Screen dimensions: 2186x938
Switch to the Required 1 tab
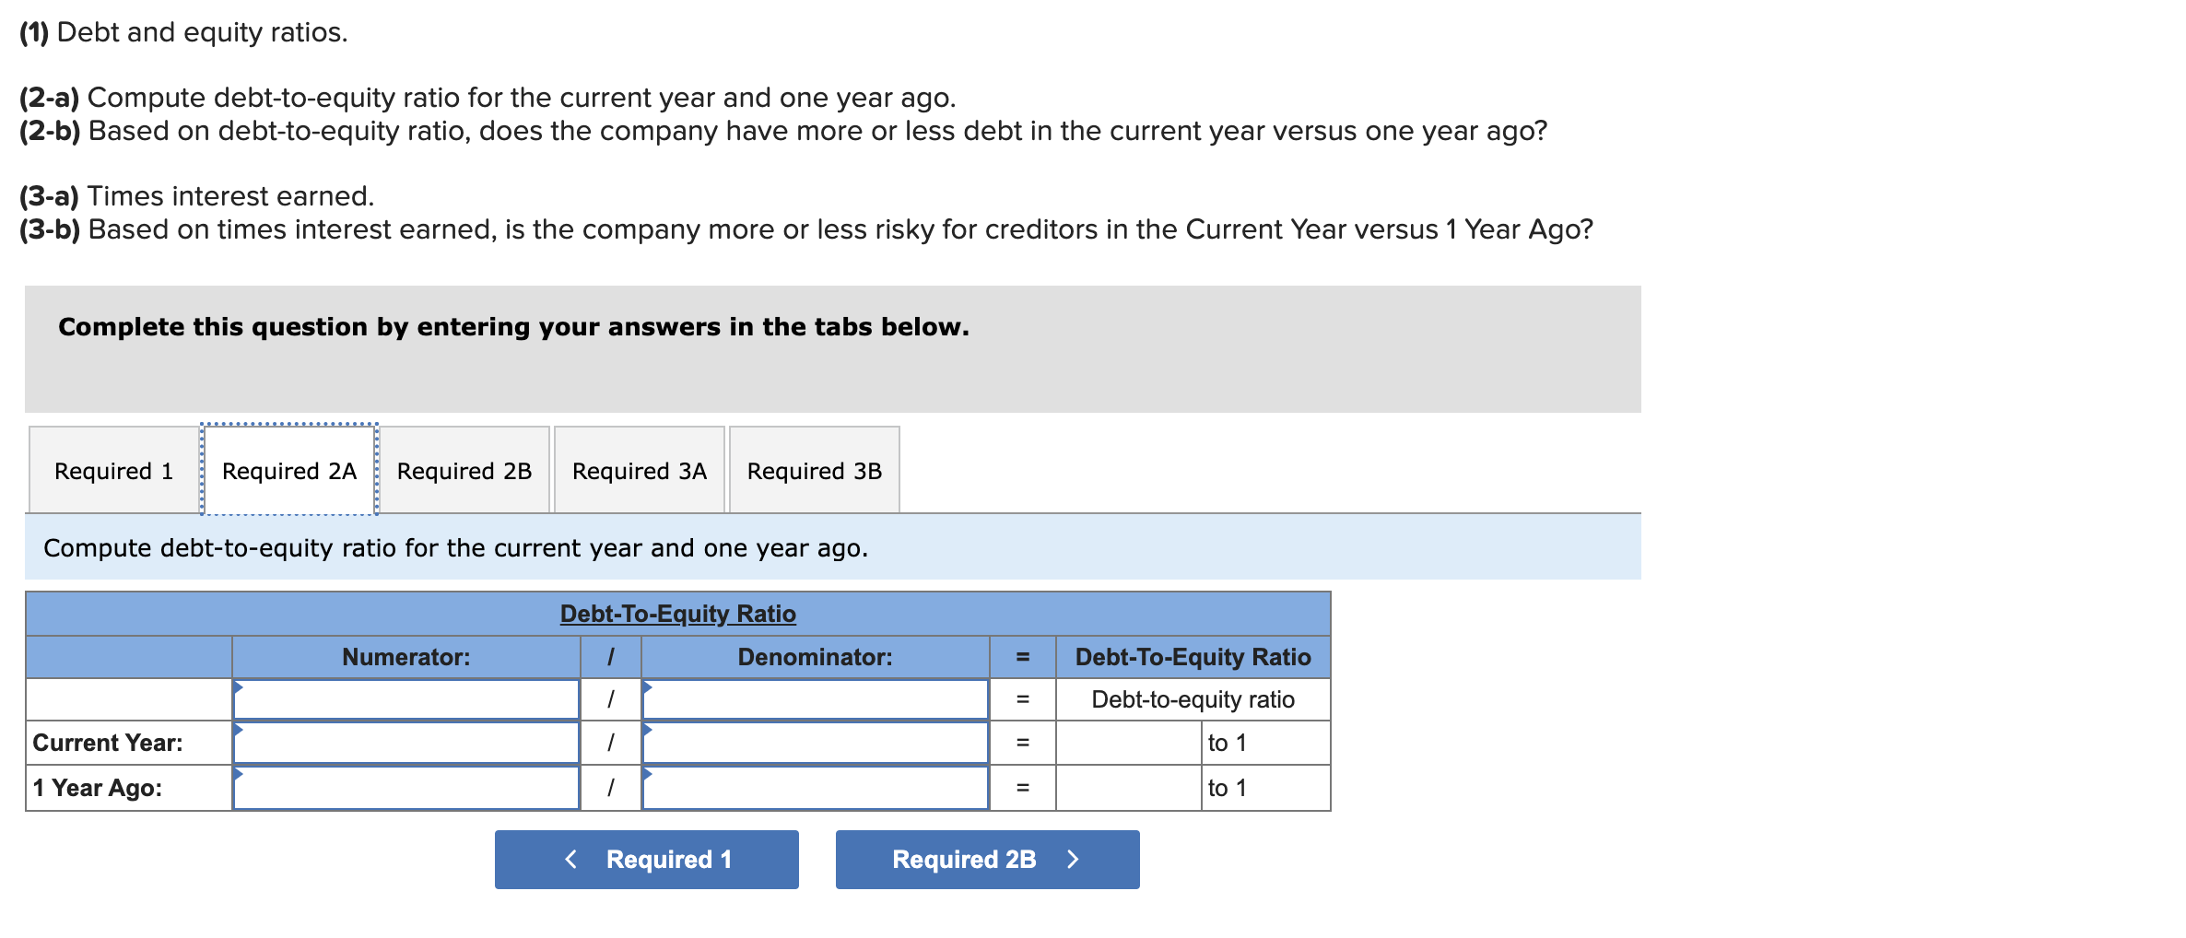[x=113, y=471]
